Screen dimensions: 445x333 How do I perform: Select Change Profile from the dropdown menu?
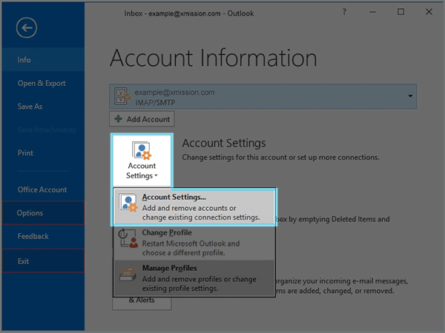(x=194, y=243)
